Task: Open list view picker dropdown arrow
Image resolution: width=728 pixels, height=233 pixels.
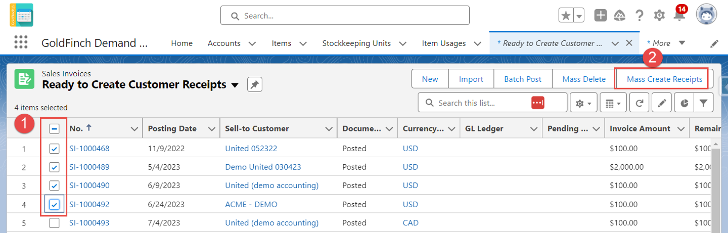Action: [235, 85]
